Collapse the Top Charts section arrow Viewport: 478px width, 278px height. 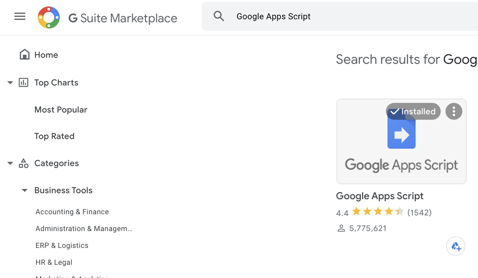pyautogui.click(x=10, y=82)
